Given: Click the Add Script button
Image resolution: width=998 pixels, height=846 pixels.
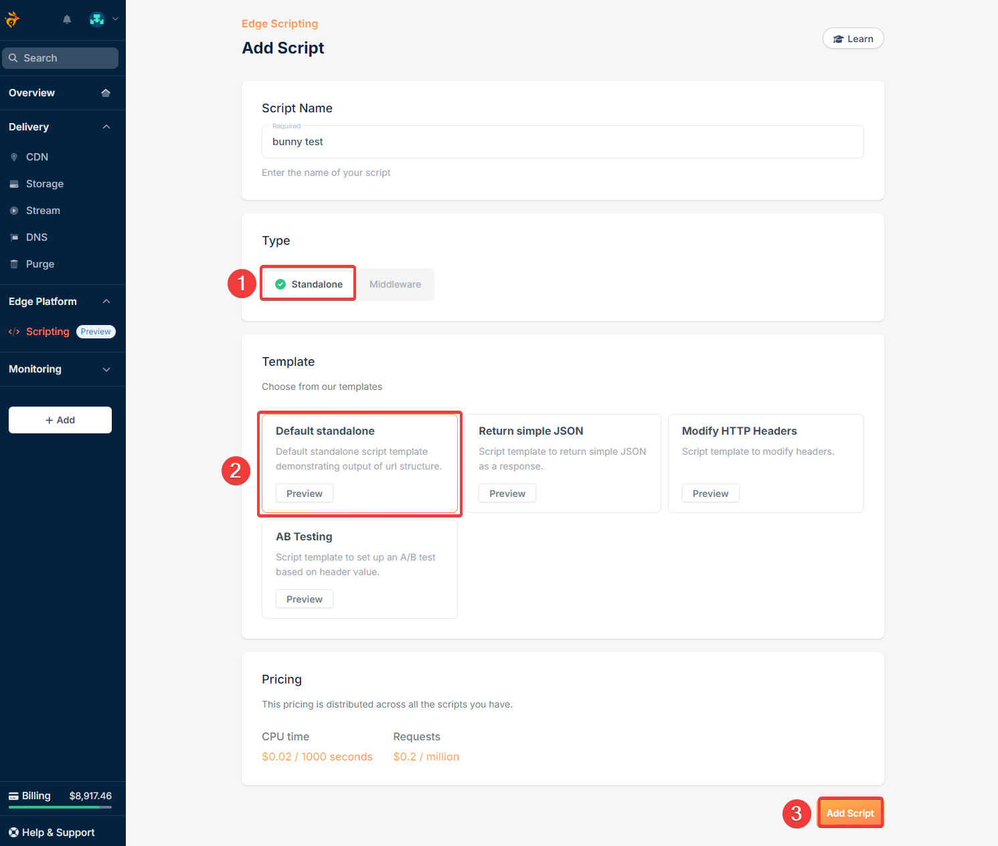Looking at the screenshot, I should click(x=850, y=813).
